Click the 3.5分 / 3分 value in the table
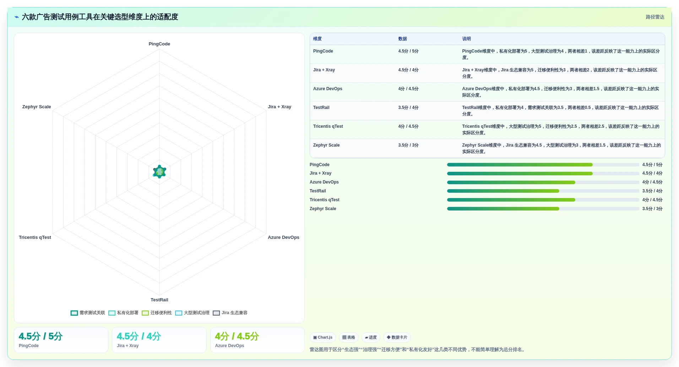 tap(408, 145)
